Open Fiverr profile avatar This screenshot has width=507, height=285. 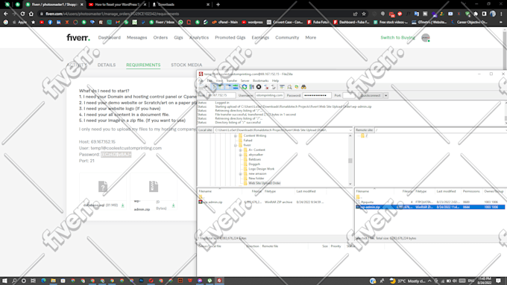click(426, 38)
